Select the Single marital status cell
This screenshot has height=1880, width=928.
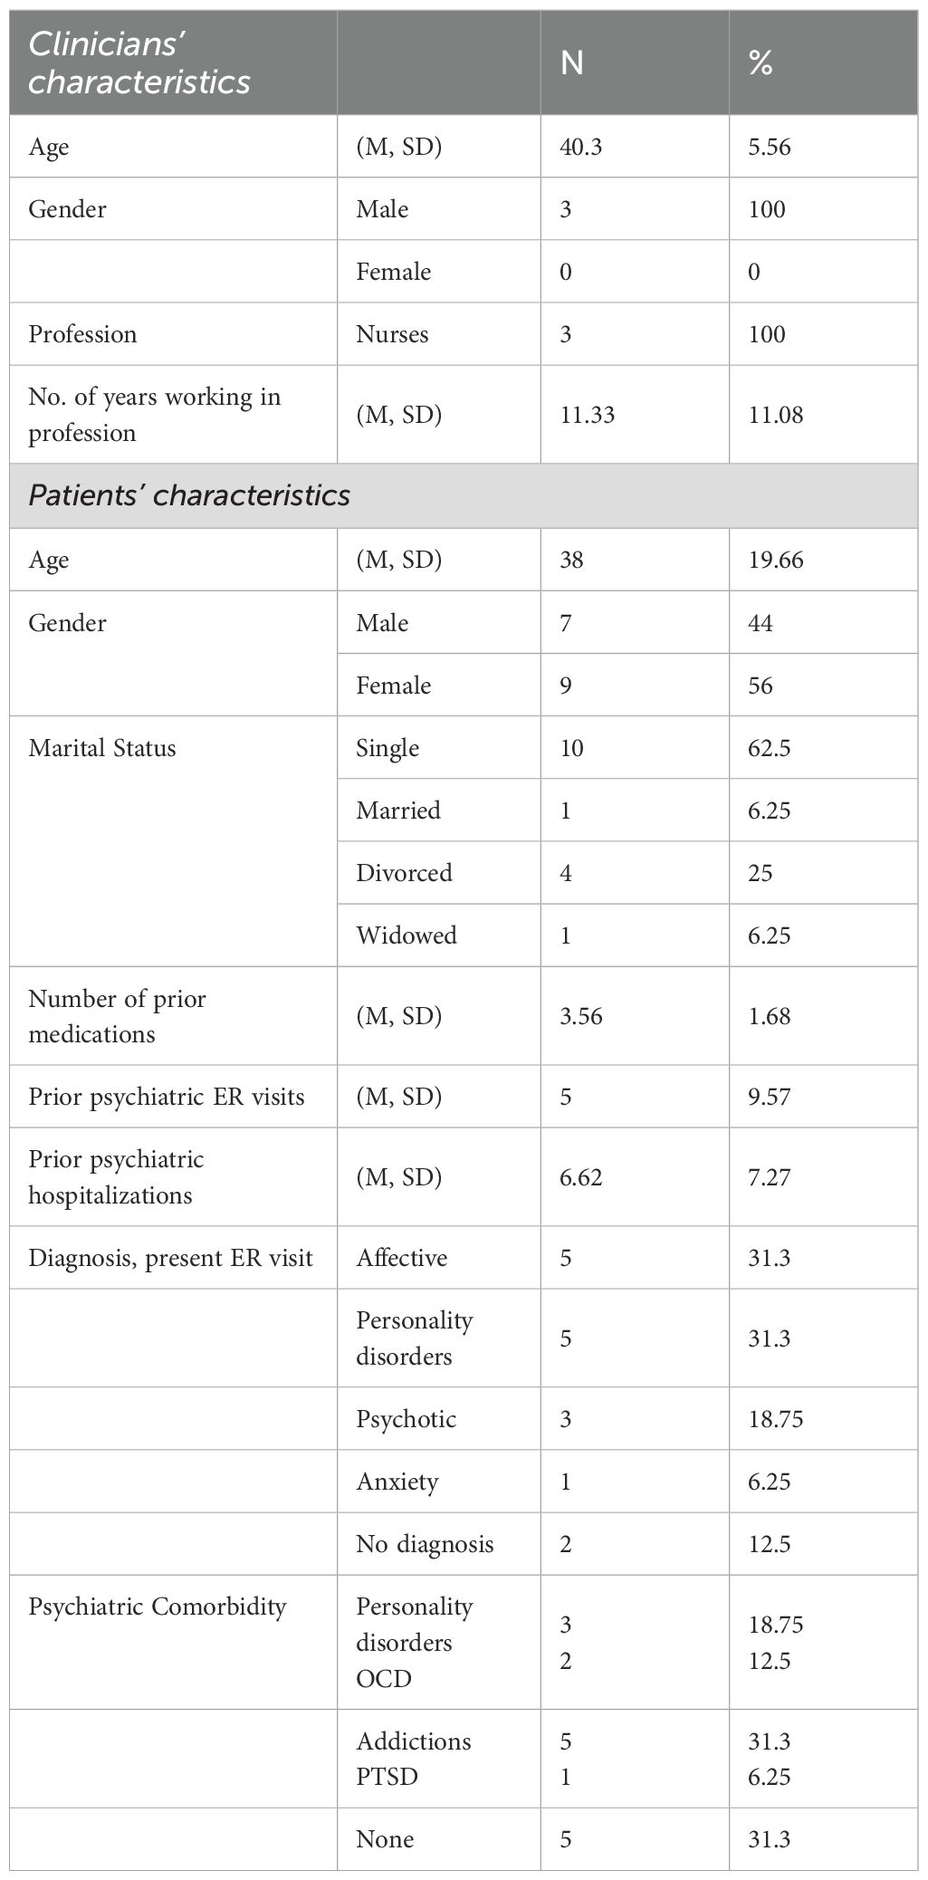[387, 748]
